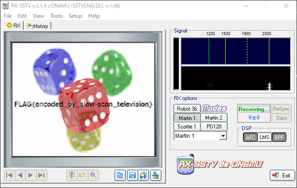
Task: Jump to the first image in history
Action: [9, 175]
